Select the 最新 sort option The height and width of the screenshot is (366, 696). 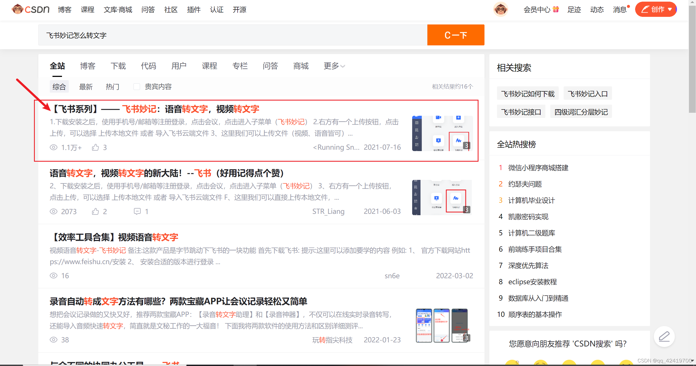[x=86, y=87]
